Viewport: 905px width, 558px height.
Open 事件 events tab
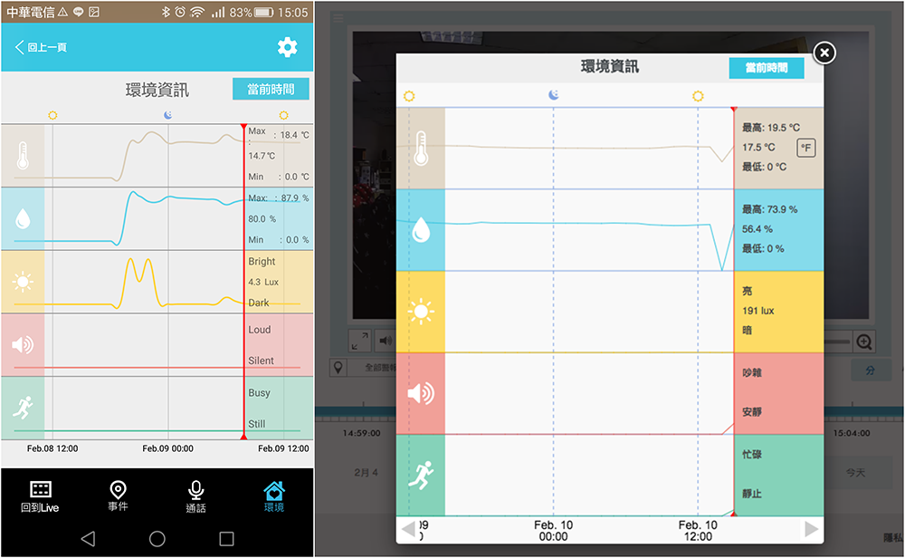click(x=118, y=496)
